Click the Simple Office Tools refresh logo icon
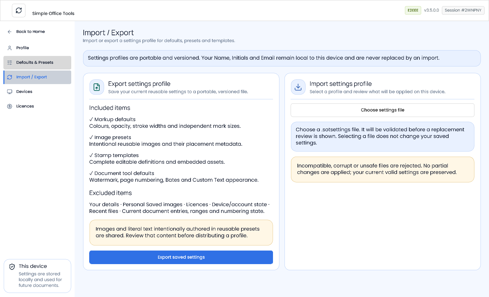This screenshot has height=297, width=489. pyautogui.click(x=19, y=11)
